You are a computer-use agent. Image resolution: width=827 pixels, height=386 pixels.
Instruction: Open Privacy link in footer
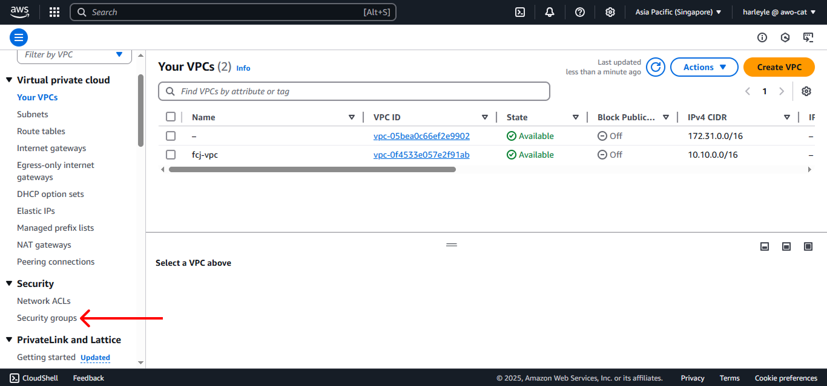coord(693,378)
